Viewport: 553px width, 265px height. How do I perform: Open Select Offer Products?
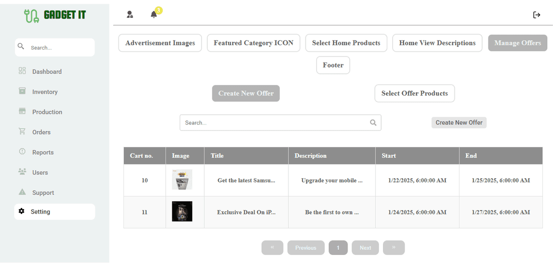(x=414, y=93)
